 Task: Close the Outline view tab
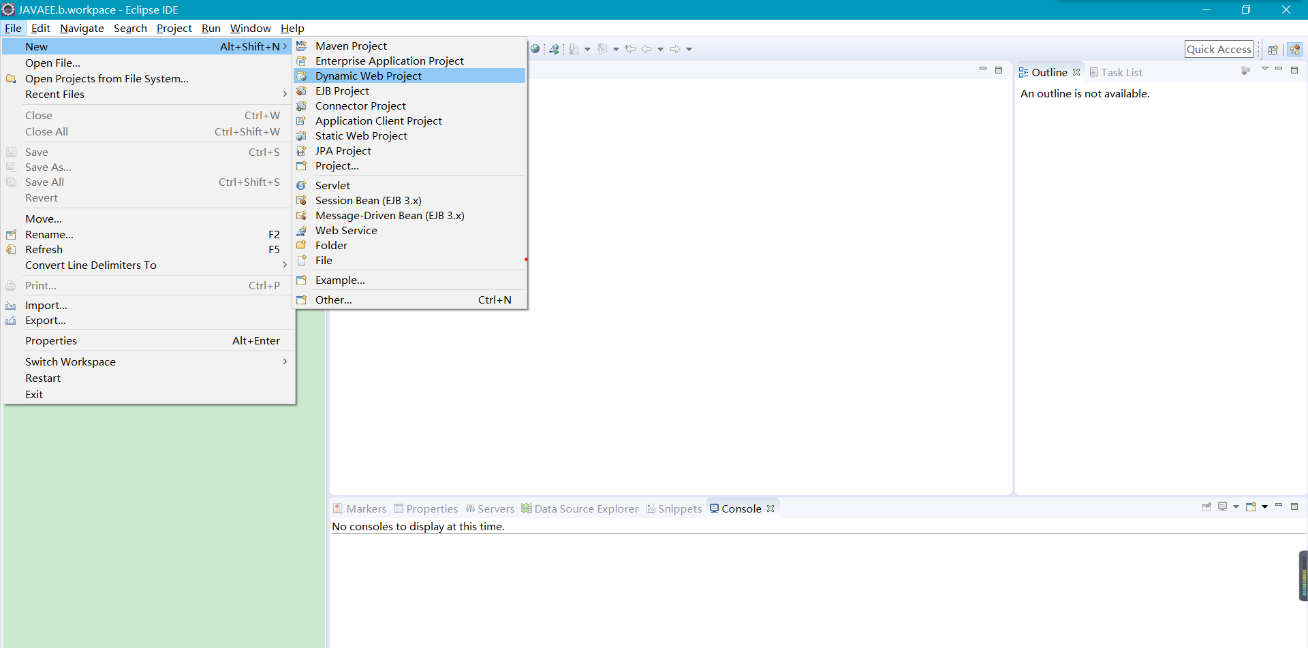click(1076, 72)
